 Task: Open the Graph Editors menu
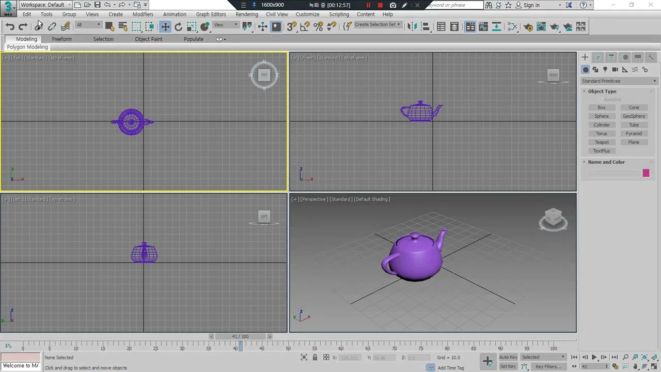[x=211, y=14]
